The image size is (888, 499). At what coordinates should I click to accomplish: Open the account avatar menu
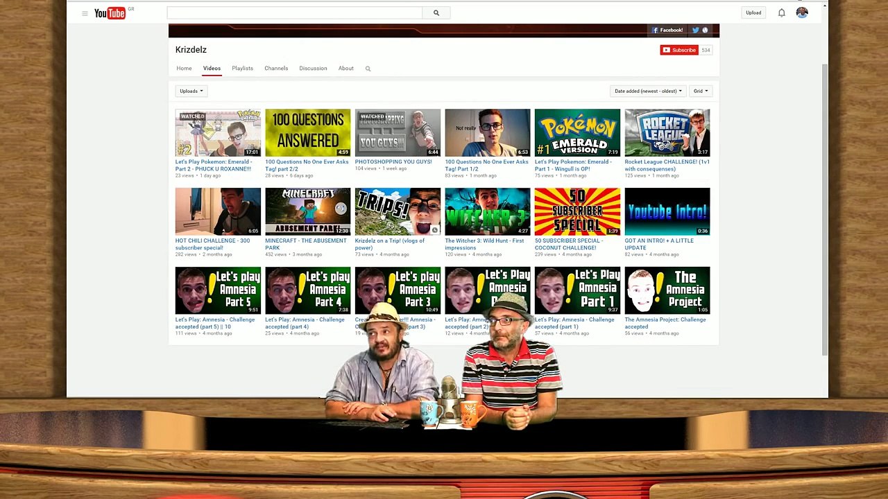[x=802, y=12]
